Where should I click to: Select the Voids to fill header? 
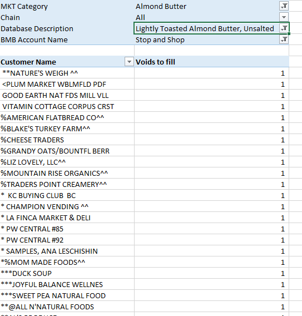click(x=211, y=62)
